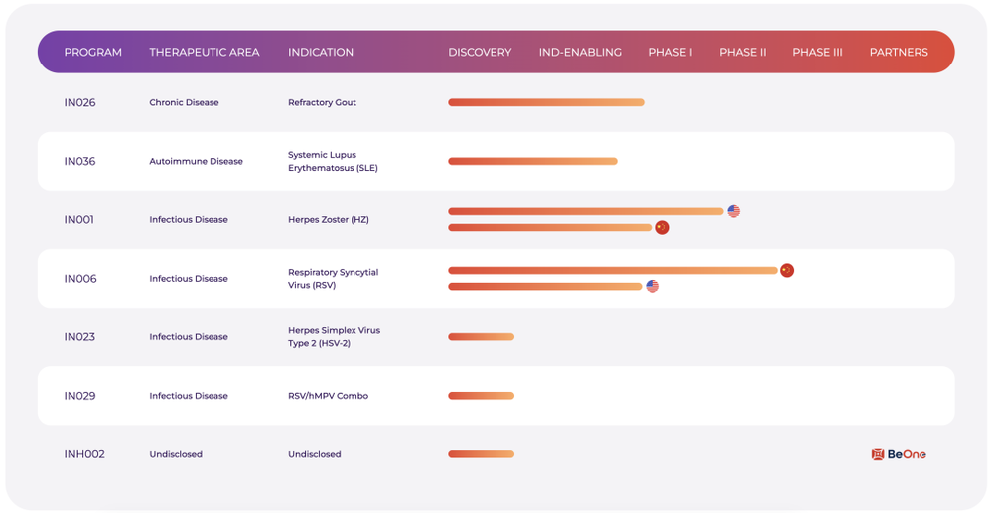Select the PARTNERS column header
Screen dimensions: 992x513
899,52
